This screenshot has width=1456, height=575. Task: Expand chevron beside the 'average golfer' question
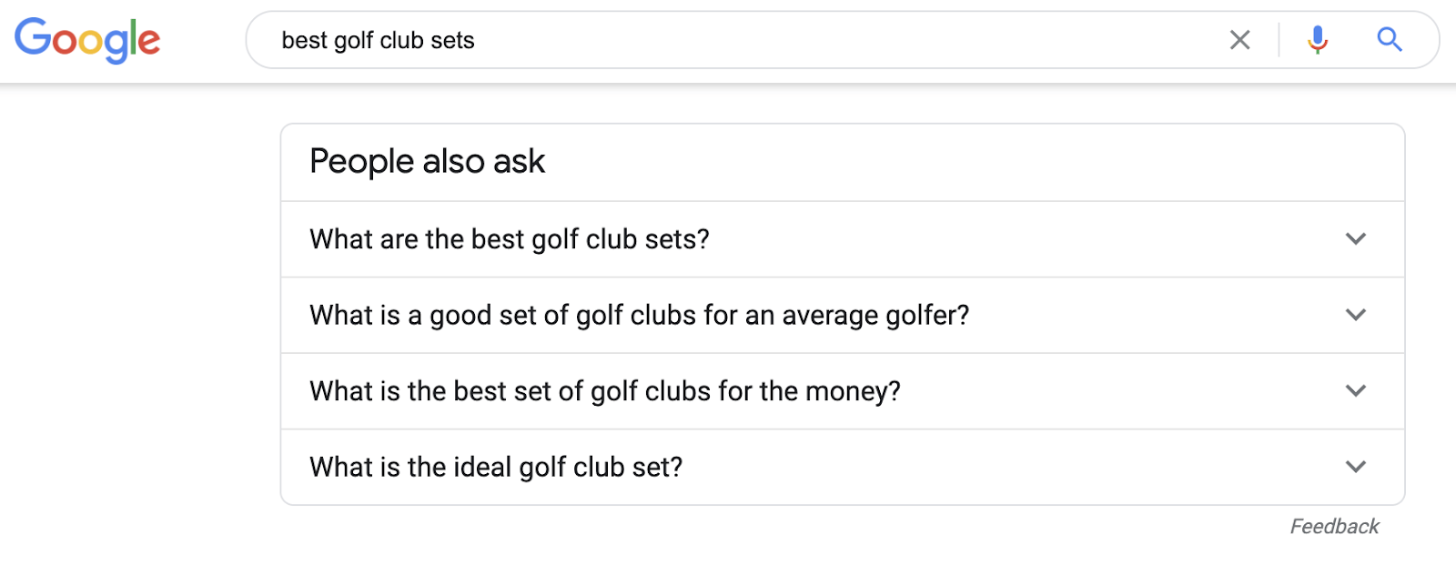click(1355, 315)
